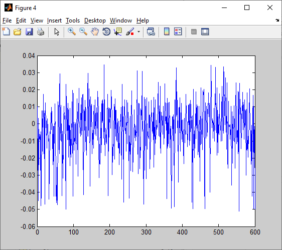Toggle the Data Cursor tool
Image resolution: width=282 pixels, height=250 pixels.
tap(118, 31)
